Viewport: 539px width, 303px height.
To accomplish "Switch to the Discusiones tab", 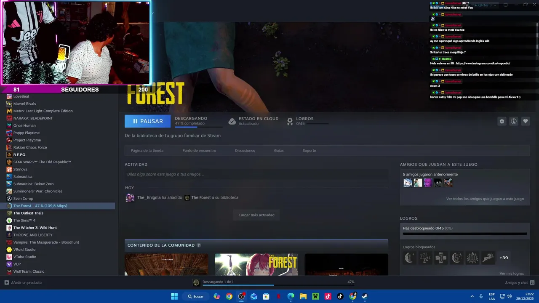I will pos(245,151).
